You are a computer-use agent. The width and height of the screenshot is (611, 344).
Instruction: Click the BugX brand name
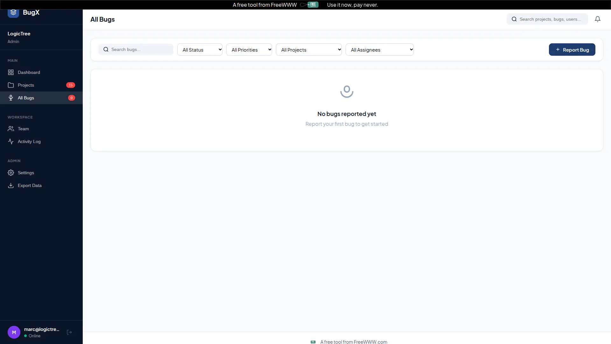(x=31, y=13)
